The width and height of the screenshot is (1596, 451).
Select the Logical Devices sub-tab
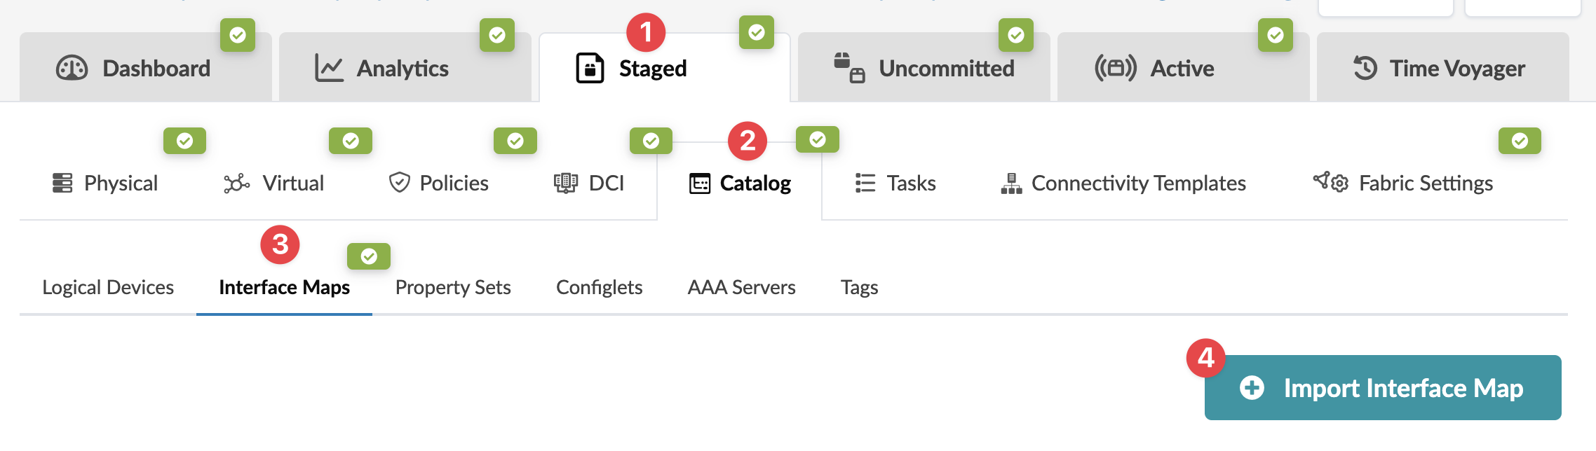click(108, 287)
